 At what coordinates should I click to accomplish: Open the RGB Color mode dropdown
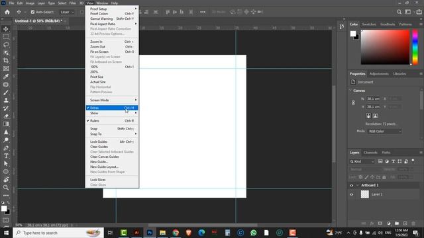coord(384,132)
